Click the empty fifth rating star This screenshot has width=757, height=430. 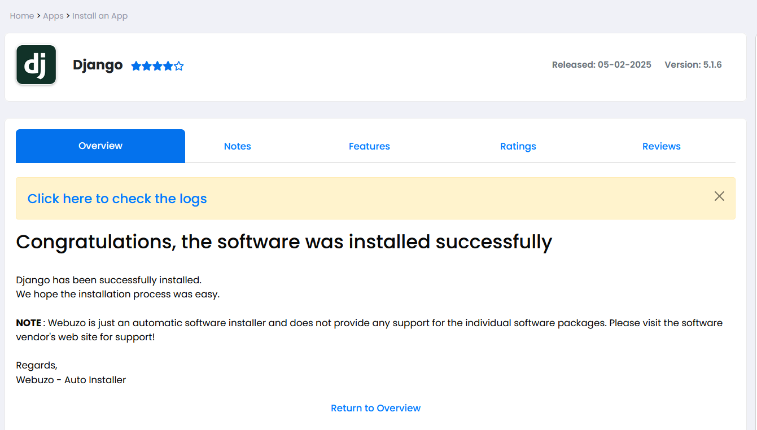pos(178,66)
